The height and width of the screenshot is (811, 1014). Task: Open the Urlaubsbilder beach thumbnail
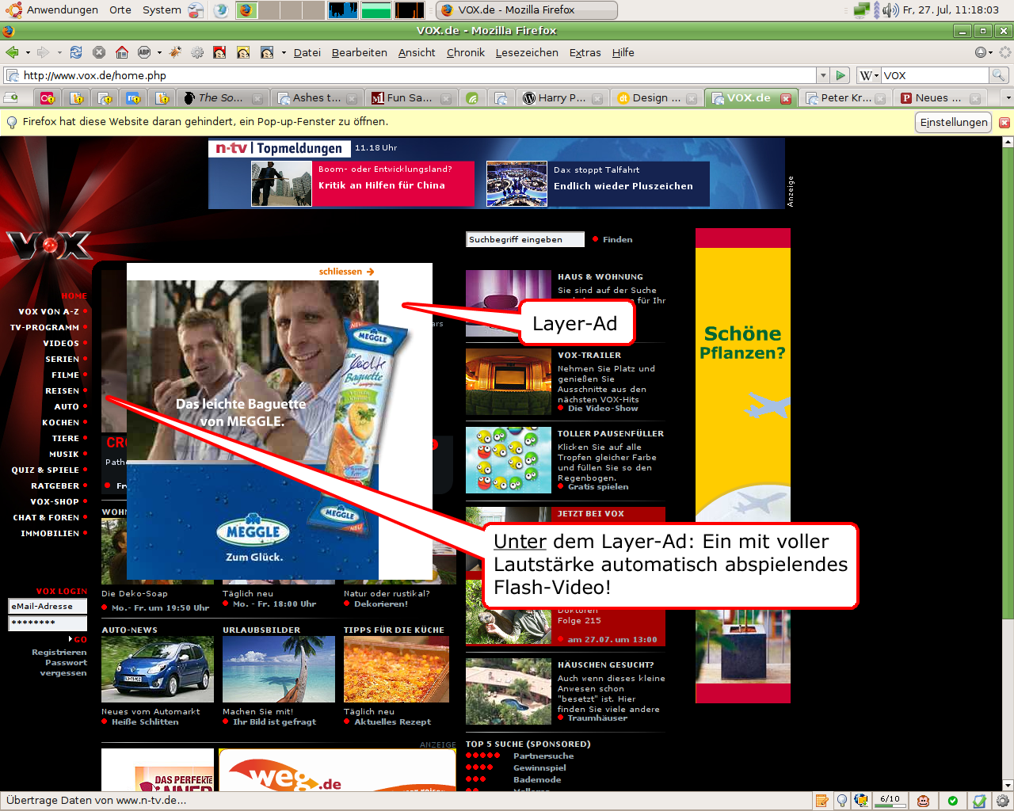[x=279, y=669]
